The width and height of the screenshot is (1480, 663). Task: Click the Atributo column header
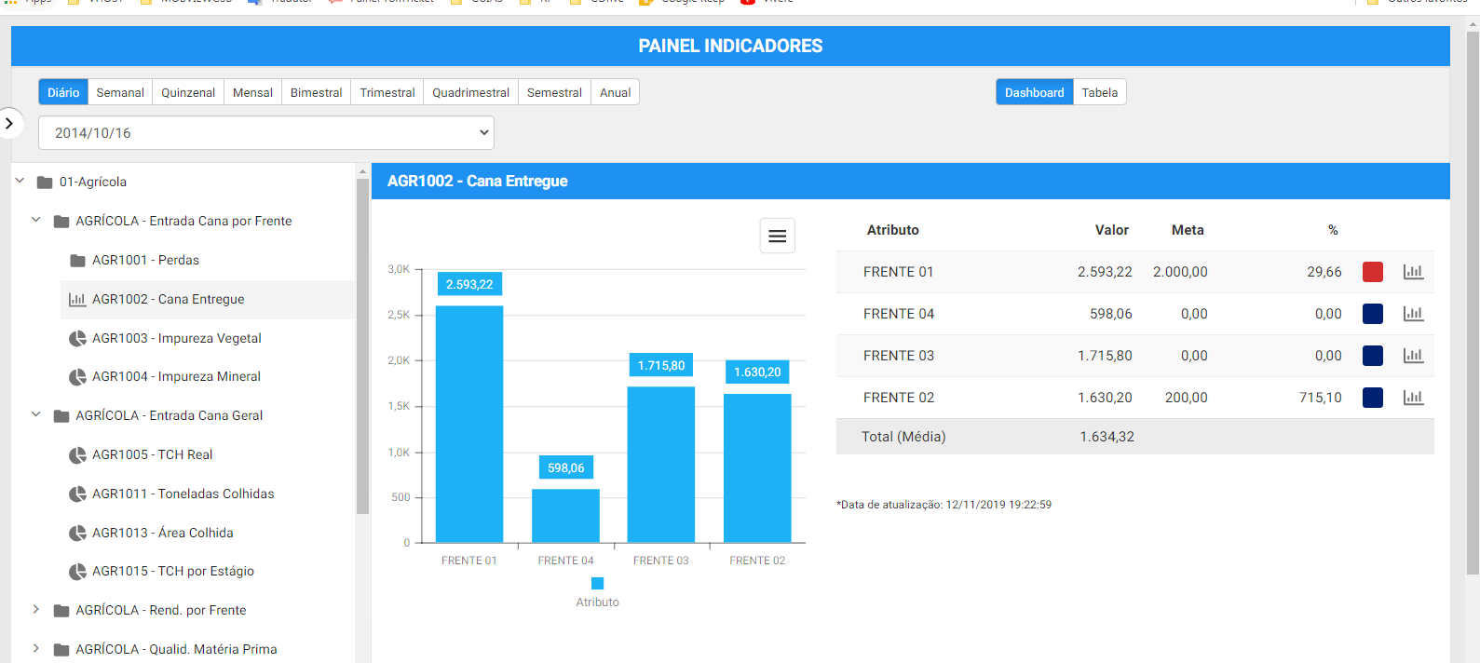click(893, 230)
